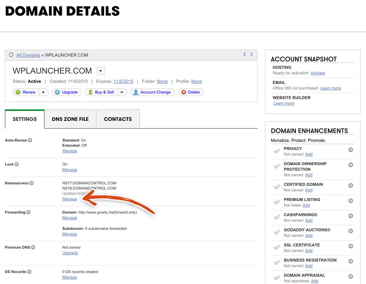Click the DS Records info icon
366x284 pixels.
click(x=29, y=272)
